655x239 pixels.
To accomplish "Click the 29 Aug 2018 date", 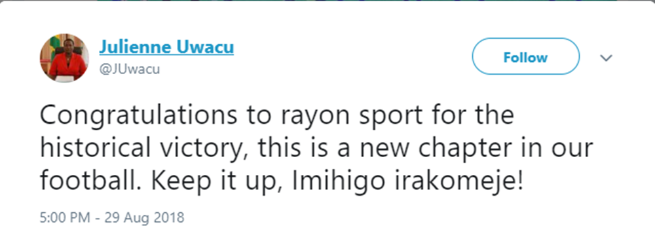I will (x=144, y=217).
